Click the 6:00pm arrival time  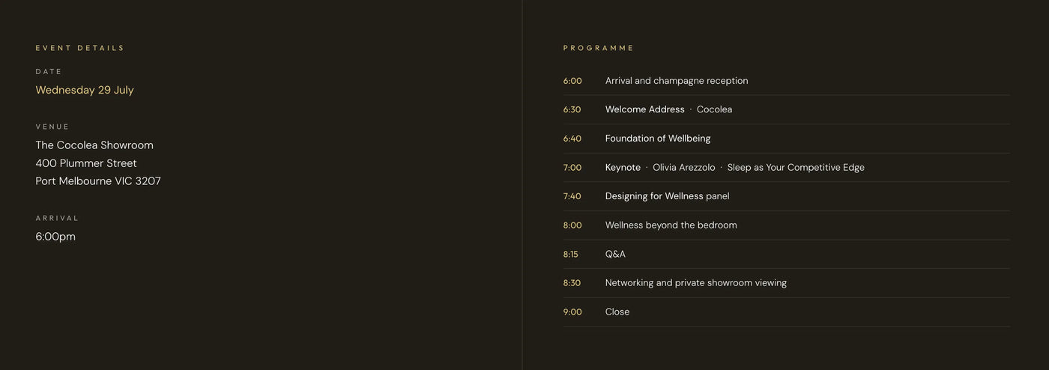(55, 237)
